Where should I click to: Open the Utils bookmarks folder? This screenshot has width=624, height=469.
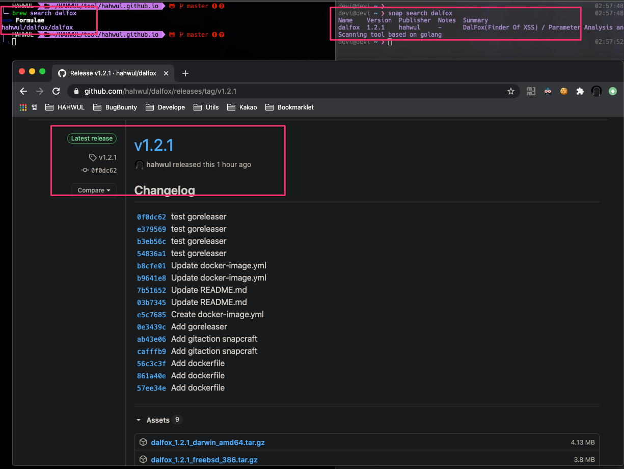(206, 107)
